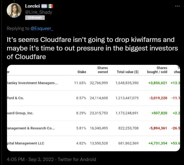The height and width of the screenshot is (165, 184).
Task: Open the tweet's three-dot more menu
Action: 177,6
